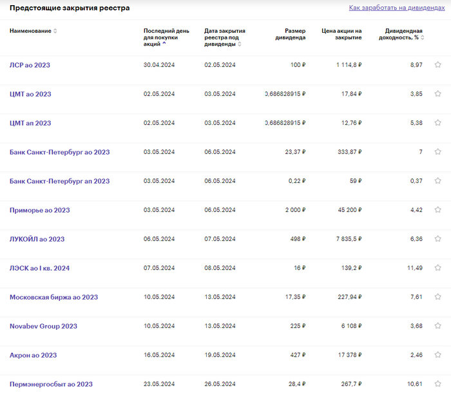Favorite star for Банк Санкт-Петербург ап 2023
Viewport: 451px width, 393px height.
point(437,180)
